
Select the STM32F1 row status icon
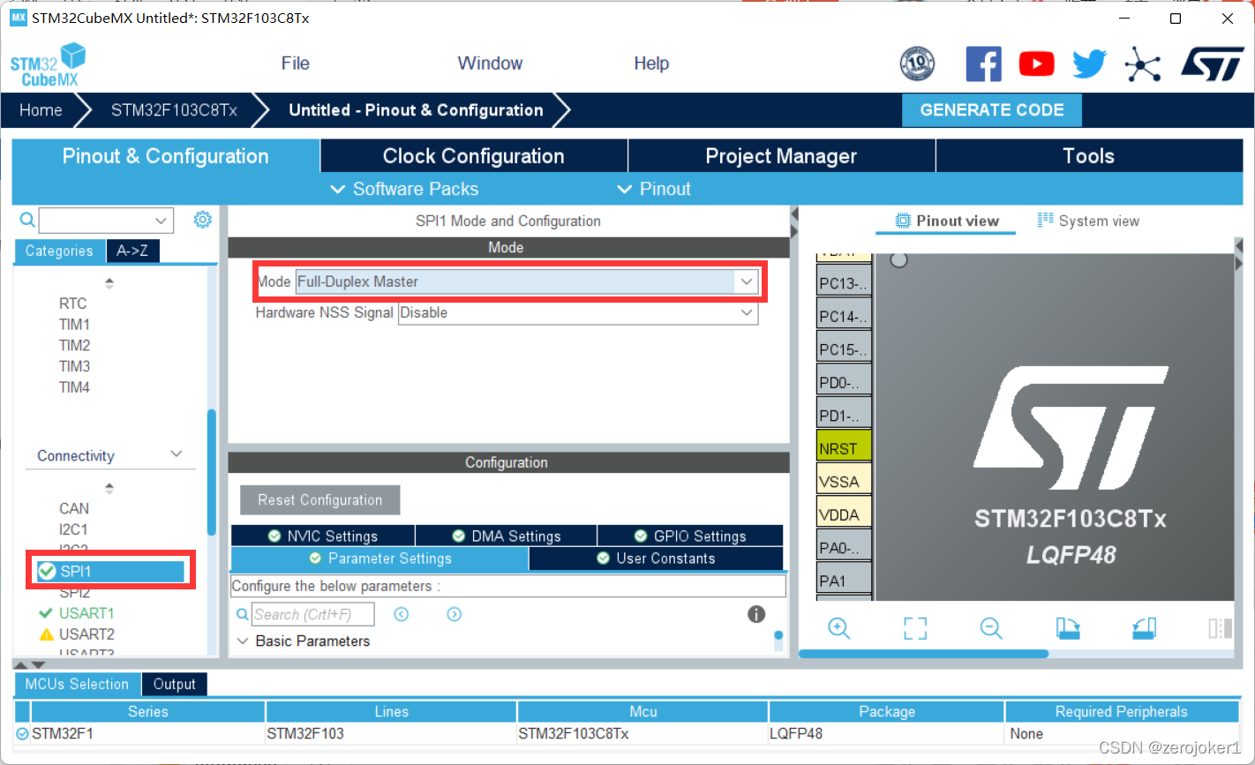click(x=22, y=733)
